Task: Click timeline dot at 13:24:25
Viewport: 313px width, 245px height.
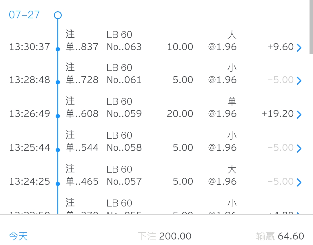Action: coord(58,184)
